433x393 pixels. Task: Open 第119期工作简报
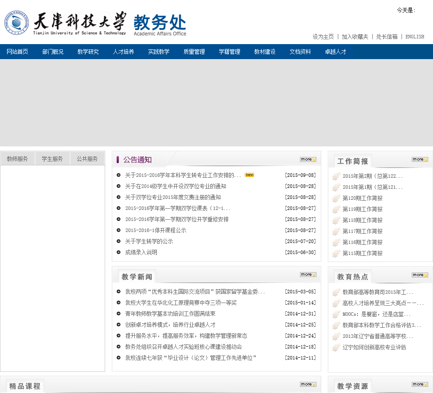click(362, 209)
